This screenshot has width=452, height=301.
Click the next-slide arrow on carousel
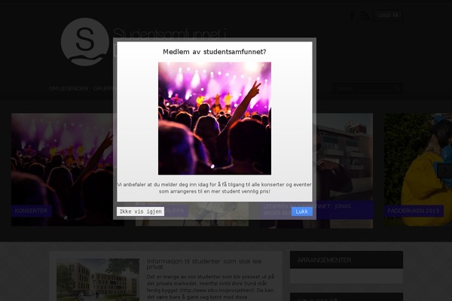click(x=444, y=171)
